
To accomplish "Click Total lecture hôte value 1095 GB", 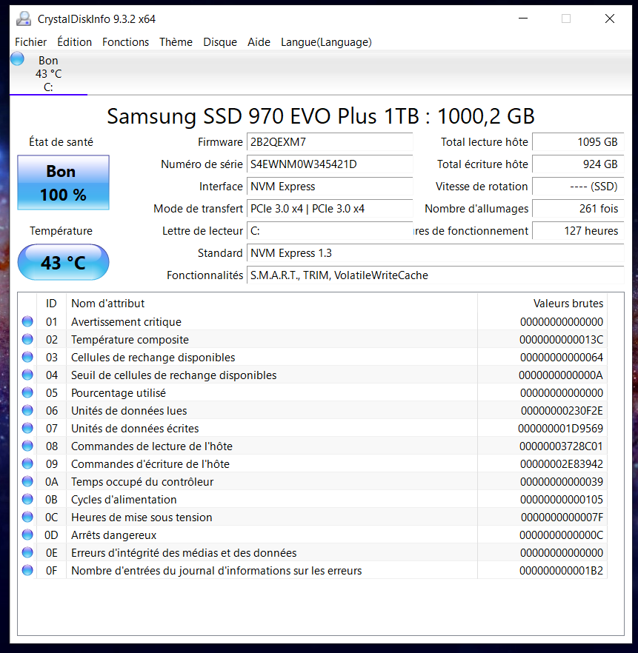I will (578, 142).
